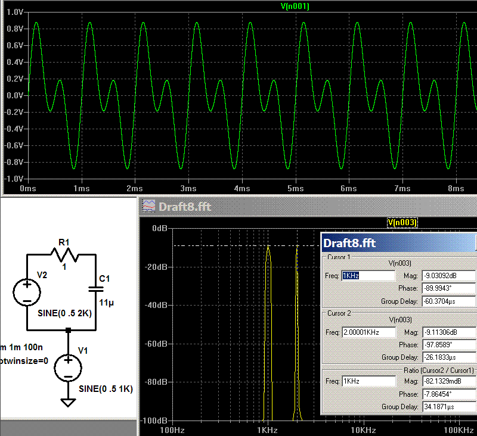
Task: Click resistor value 1 under R1
Action: tap(64, 267)
